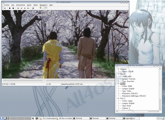Select the Flux 0 tree label
The image size is (165, 120).
(x=123, y=74)
